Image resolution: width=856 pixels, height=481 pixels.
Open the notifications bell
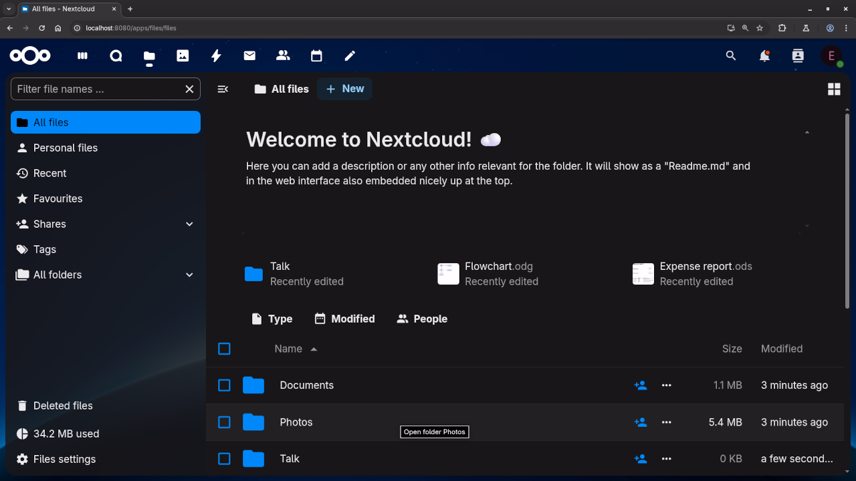tap(764, 56)
